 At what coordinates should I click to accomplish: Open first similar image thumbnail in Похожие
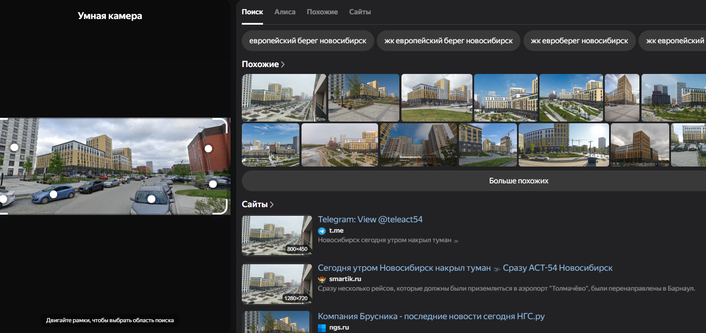284,98
